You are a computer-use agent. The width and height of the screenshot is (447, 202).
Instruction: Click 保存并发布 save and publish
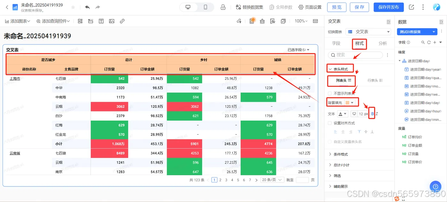click(x=389, y=7)
